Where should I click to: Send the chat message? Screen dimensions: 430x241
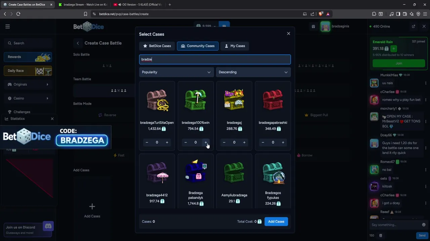pyautogui.click(x=422, y=235)
